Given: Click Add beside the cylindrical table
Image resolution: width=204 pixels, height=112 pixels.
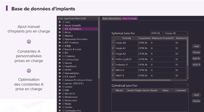Looking at the screenshot, I should [196, 95].
